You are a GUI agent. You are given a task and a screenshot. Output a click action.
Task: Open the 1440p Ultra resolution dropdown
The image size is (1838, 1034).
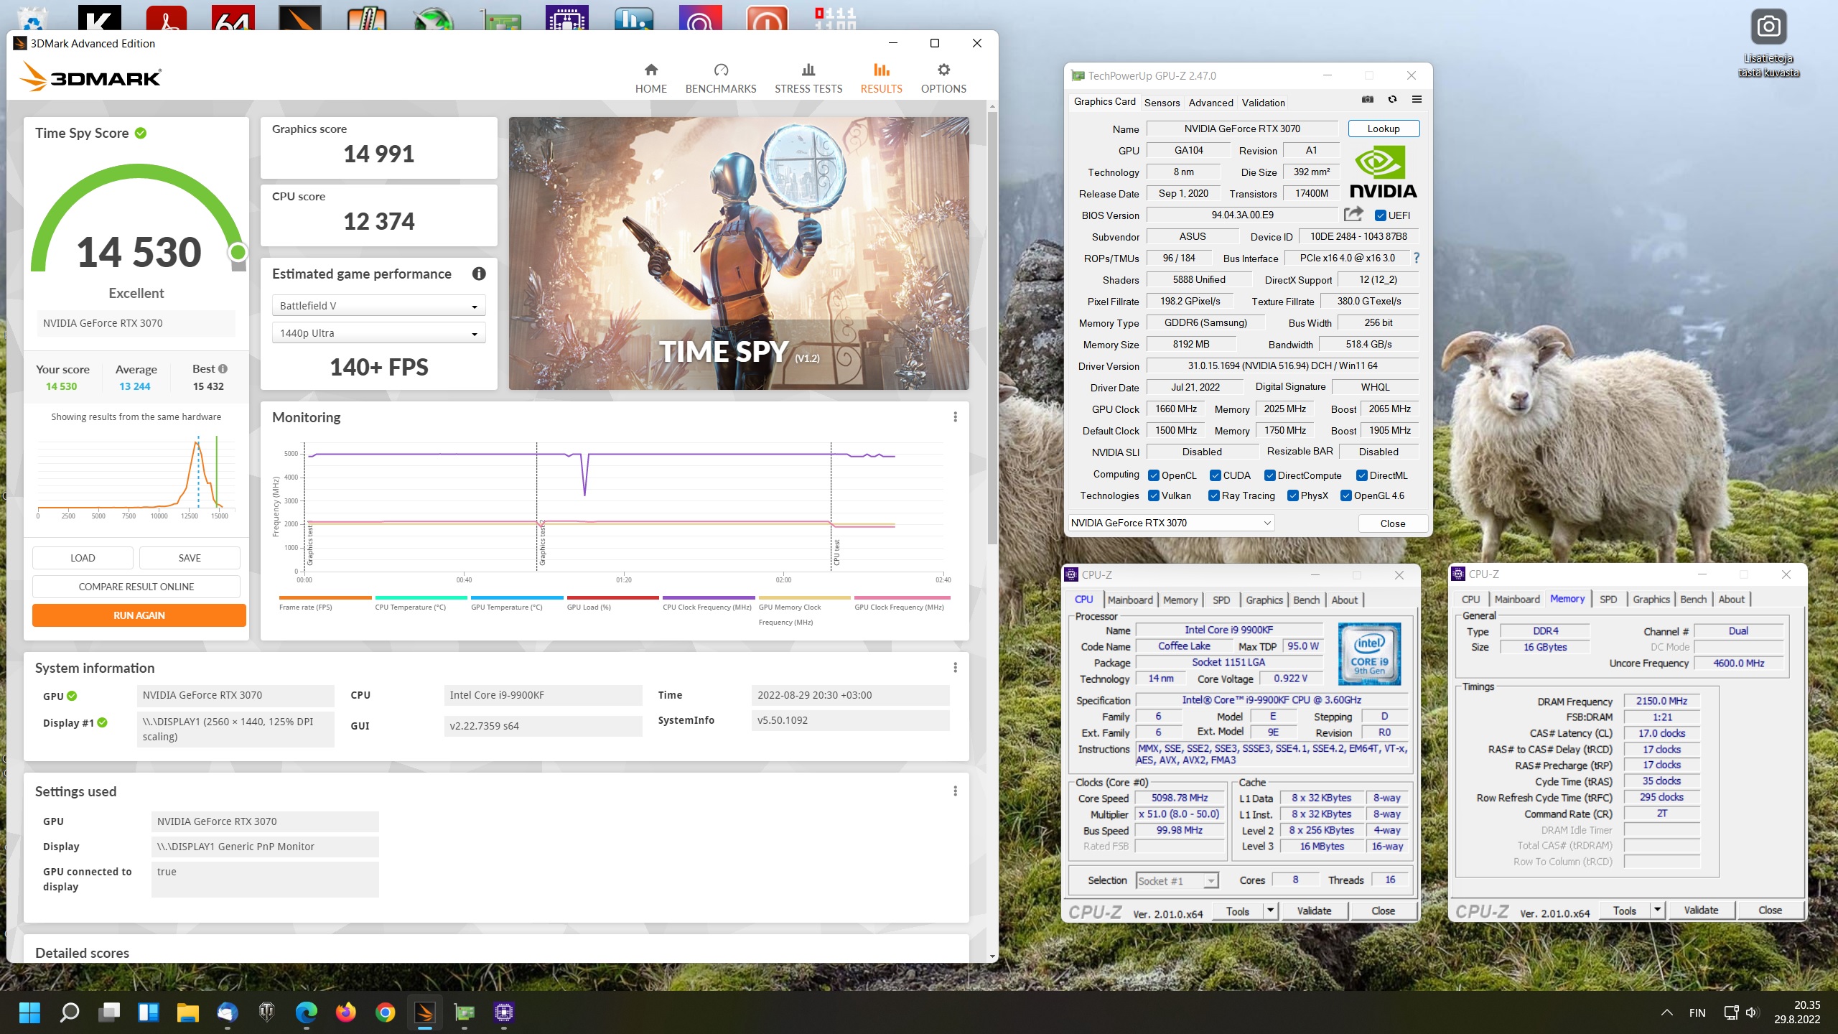click(378, 333)
